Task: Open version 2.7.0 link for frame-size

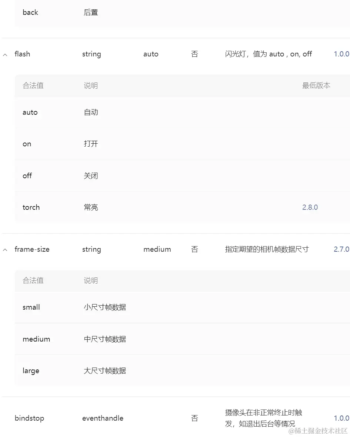Action: coord(341,249)
